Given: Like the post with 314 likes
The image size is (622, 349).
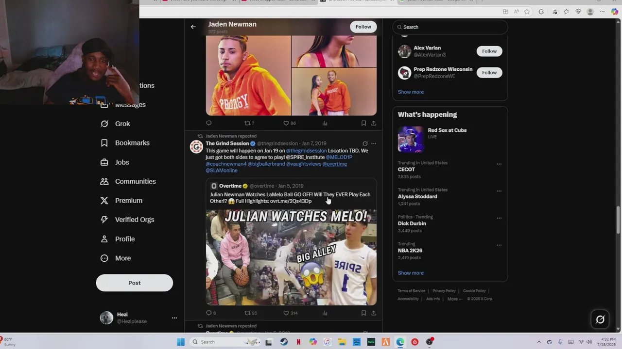Looking at the screenshot, I should (291, 313).
